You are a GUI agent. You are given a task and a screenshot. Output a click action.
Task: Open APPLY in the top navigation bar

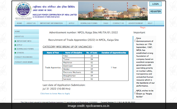(71, 23)
